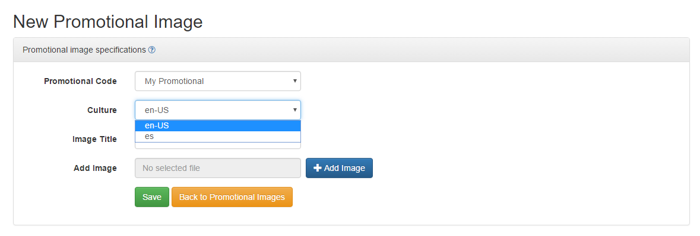
Task: Choose the es culture option
Action: (x=218, y=137)
